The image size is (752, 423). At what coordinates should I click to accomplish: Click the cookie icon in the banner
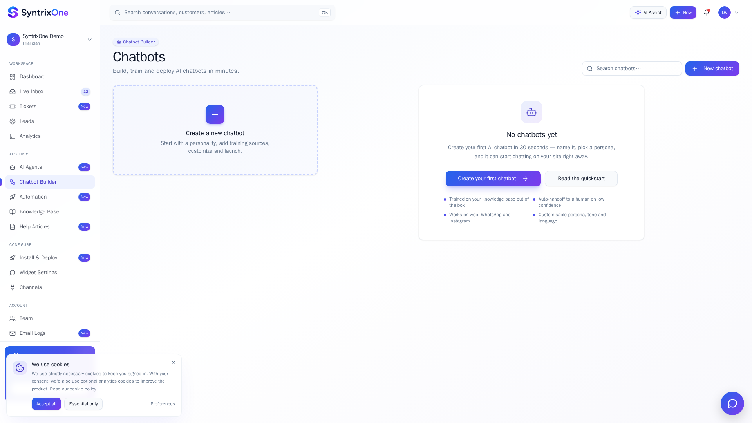[20, 368]
